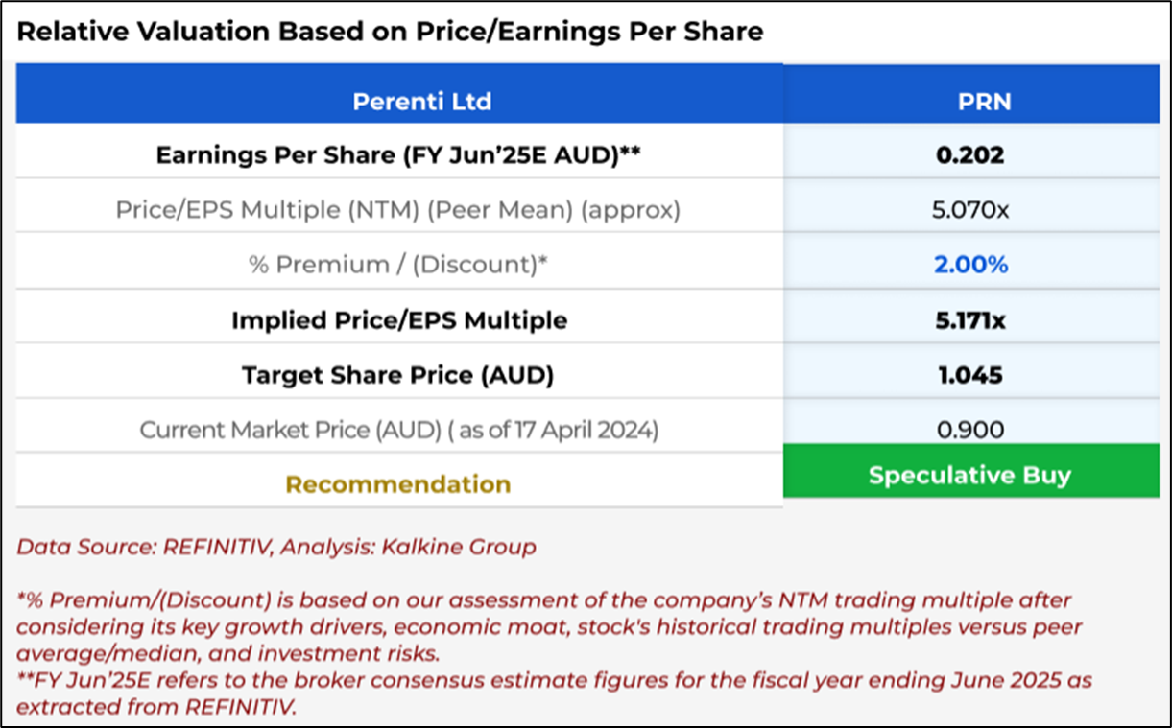Click the Data Source REFINITIV line
Viewport: 1172px width, 728px height.
click(x=276, y=548)
